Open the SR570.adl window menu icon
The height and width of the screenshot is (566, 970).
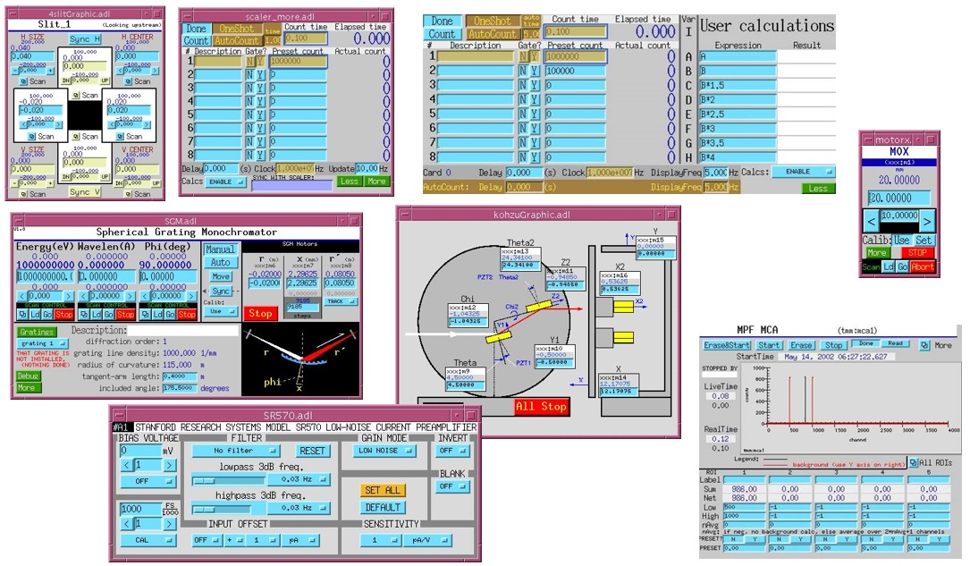coord(119,415)
